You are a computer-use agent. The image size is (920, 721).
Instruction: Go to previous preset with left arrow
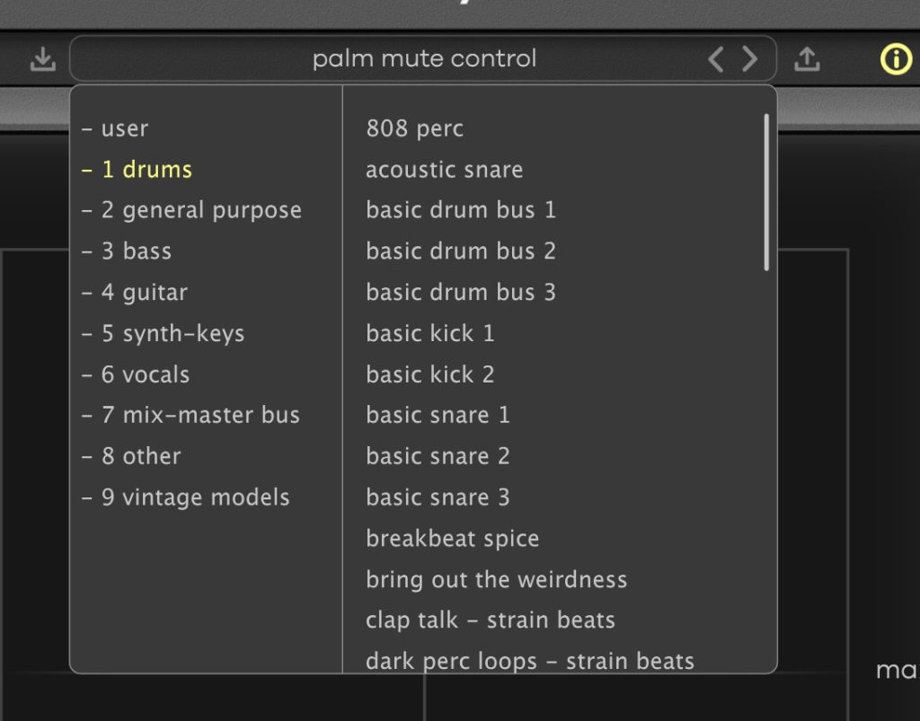coord(716,59)
